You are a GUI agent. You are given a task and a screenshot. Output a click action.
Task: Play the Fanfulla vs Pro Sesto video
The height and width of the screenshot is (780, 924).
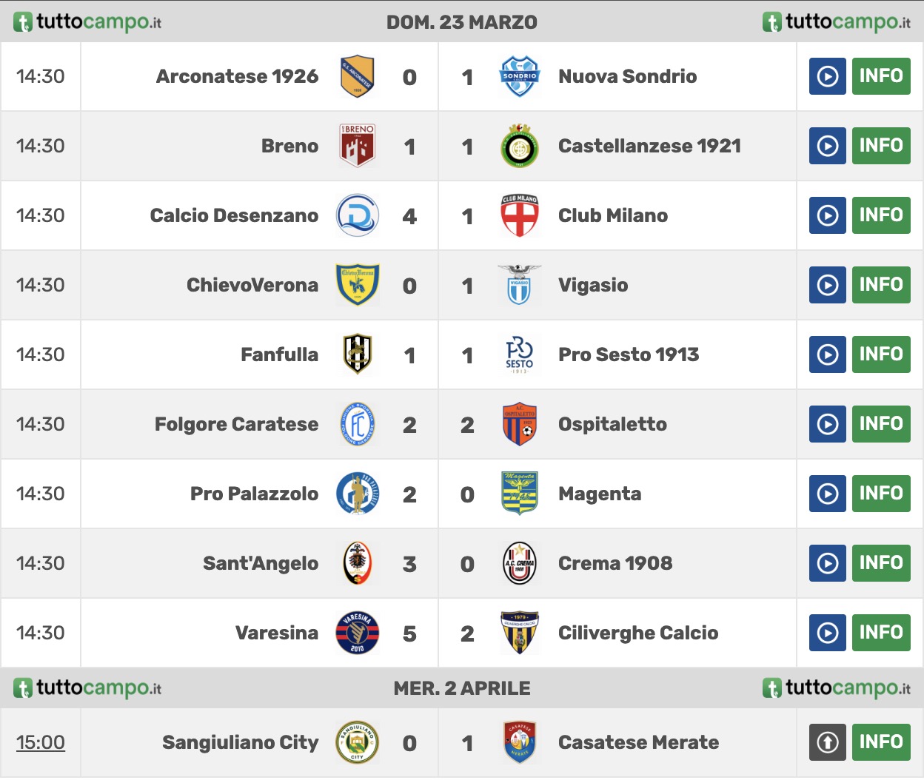(x=827, y=354)
